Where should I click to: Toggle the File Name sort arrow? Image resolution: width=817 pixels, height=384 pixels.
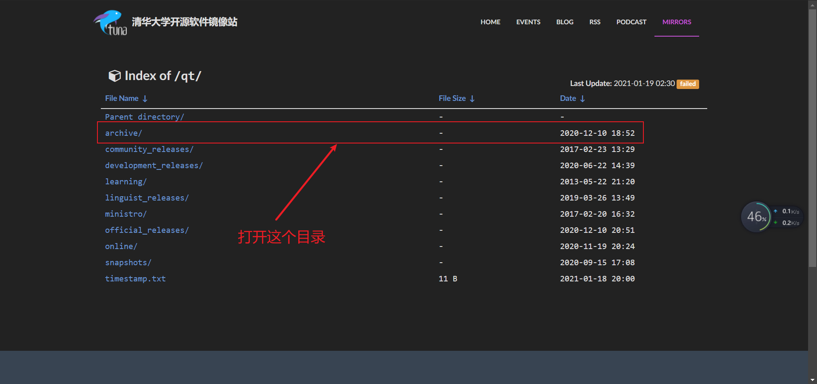(x=145, y=98)
